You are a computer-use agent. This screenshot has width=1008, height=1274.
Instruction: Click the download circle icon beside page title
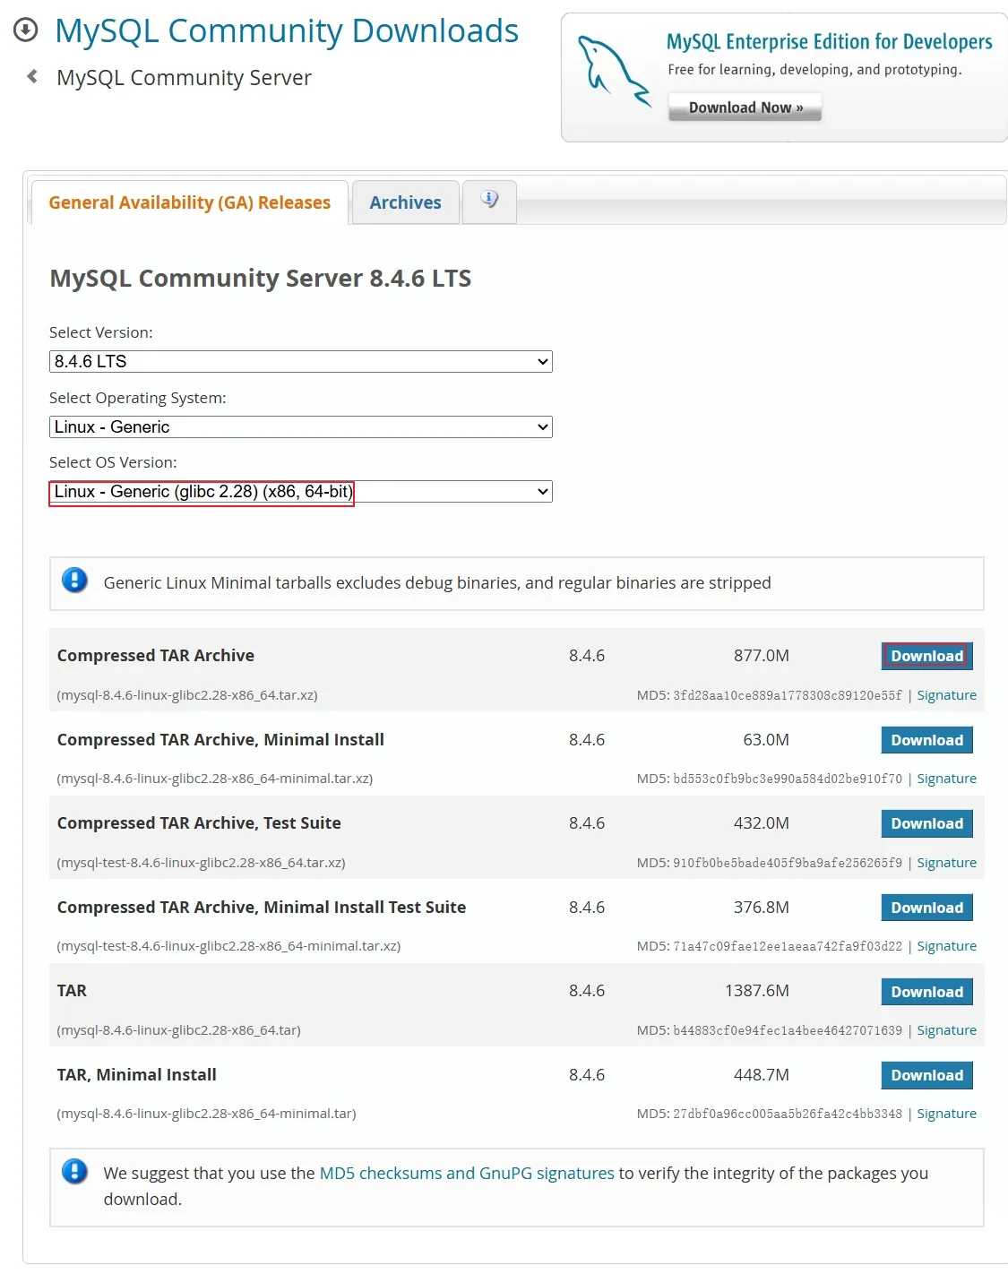point(26,30)
